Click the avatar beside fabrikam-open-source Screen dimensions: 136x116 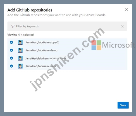[20, 58]
